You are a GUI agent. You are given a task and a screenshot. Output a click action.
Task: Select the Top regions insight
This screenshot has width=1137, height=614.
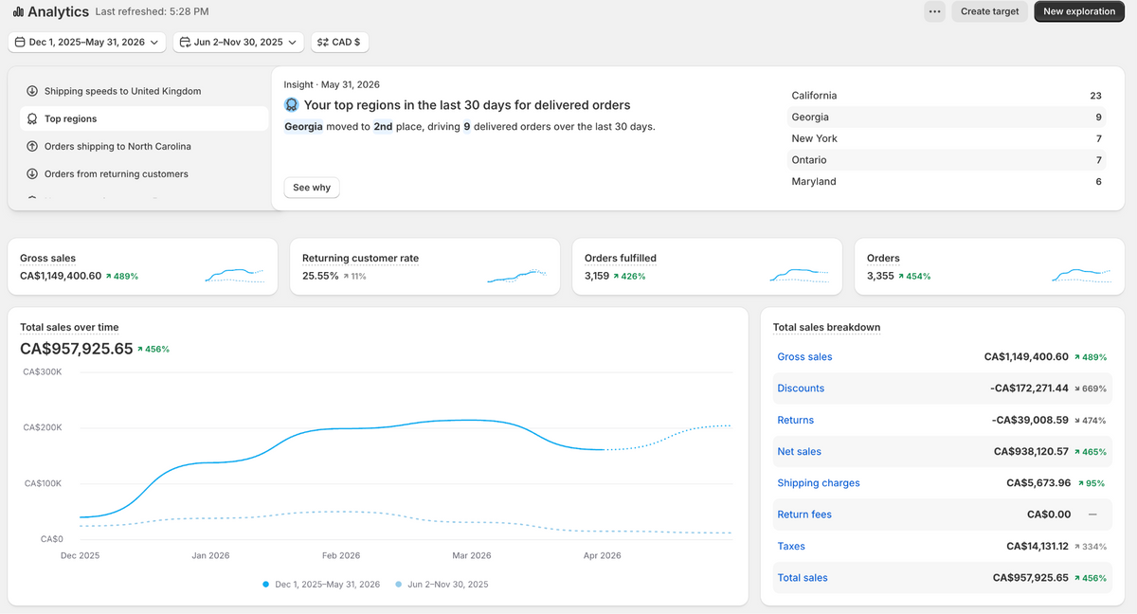(x=144, y=118)
